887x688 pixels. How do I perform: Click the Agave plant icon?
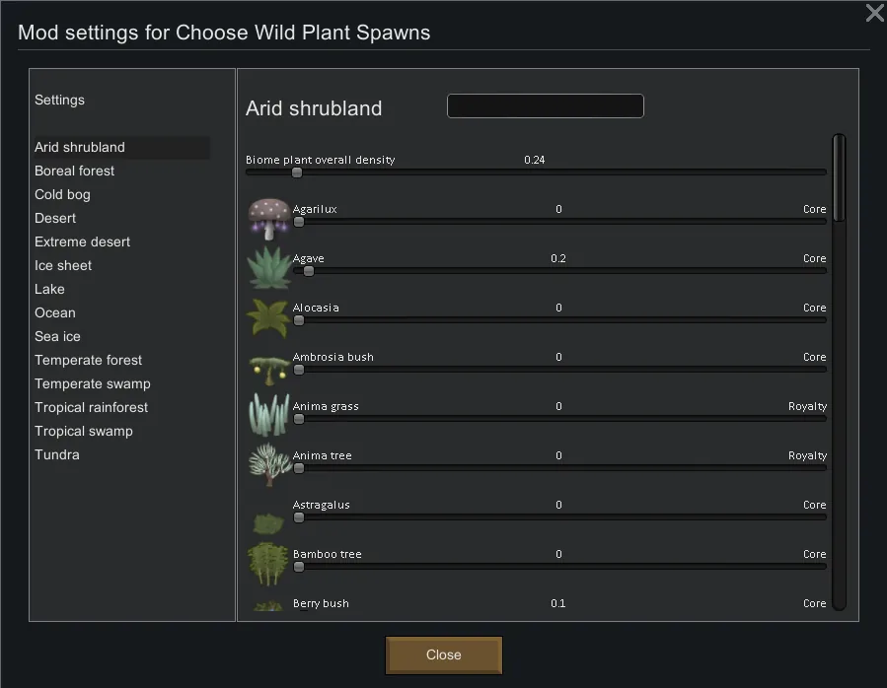(268, 267)
